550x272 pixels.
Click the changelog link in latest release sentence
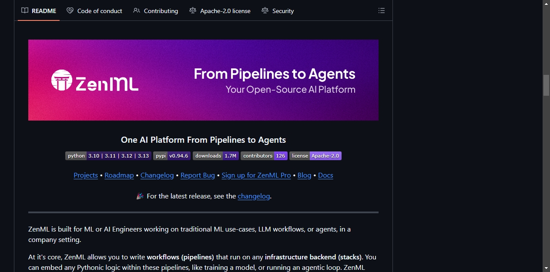(254, 196)
